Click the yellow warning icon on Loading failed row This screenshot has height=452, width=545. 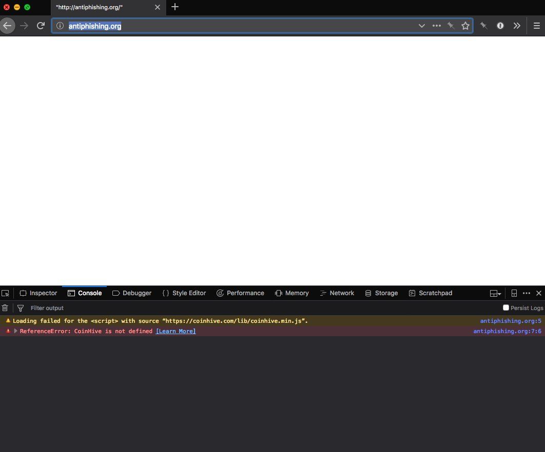click(8, 320)
